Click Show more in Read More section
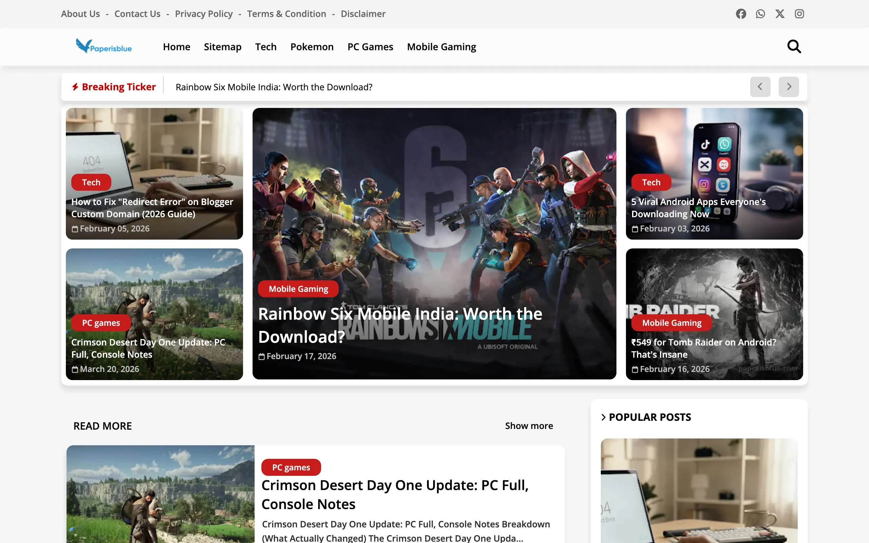 tap(529, 426)
